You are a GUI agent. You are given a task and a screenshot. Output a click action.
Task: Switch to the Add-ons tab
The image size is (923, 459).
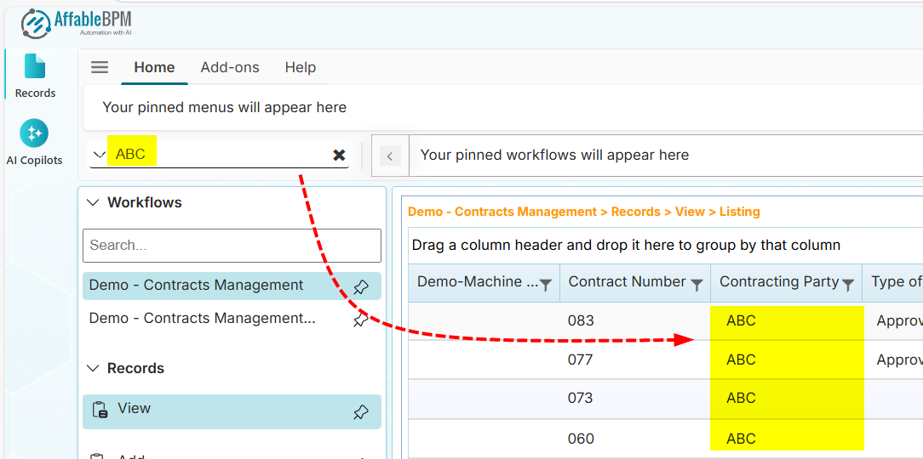coord(230,67)
